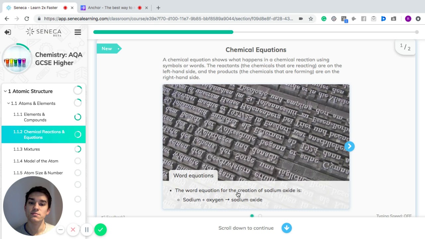
Task: Reload the current page
Action: click(27, 19)
